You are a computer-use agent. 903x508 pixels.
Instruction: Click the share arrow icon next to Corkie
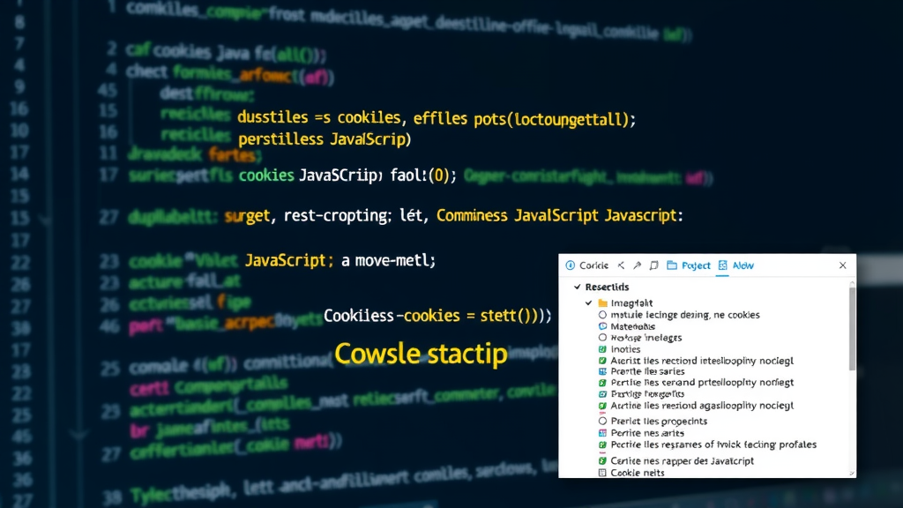[638, 265]
